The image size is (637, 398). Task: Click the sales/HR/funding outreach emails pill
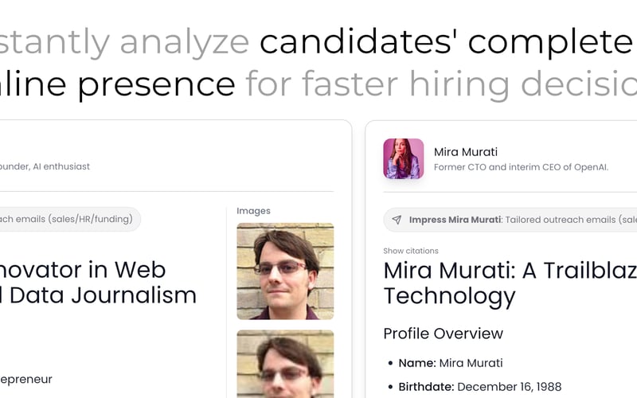69,220
